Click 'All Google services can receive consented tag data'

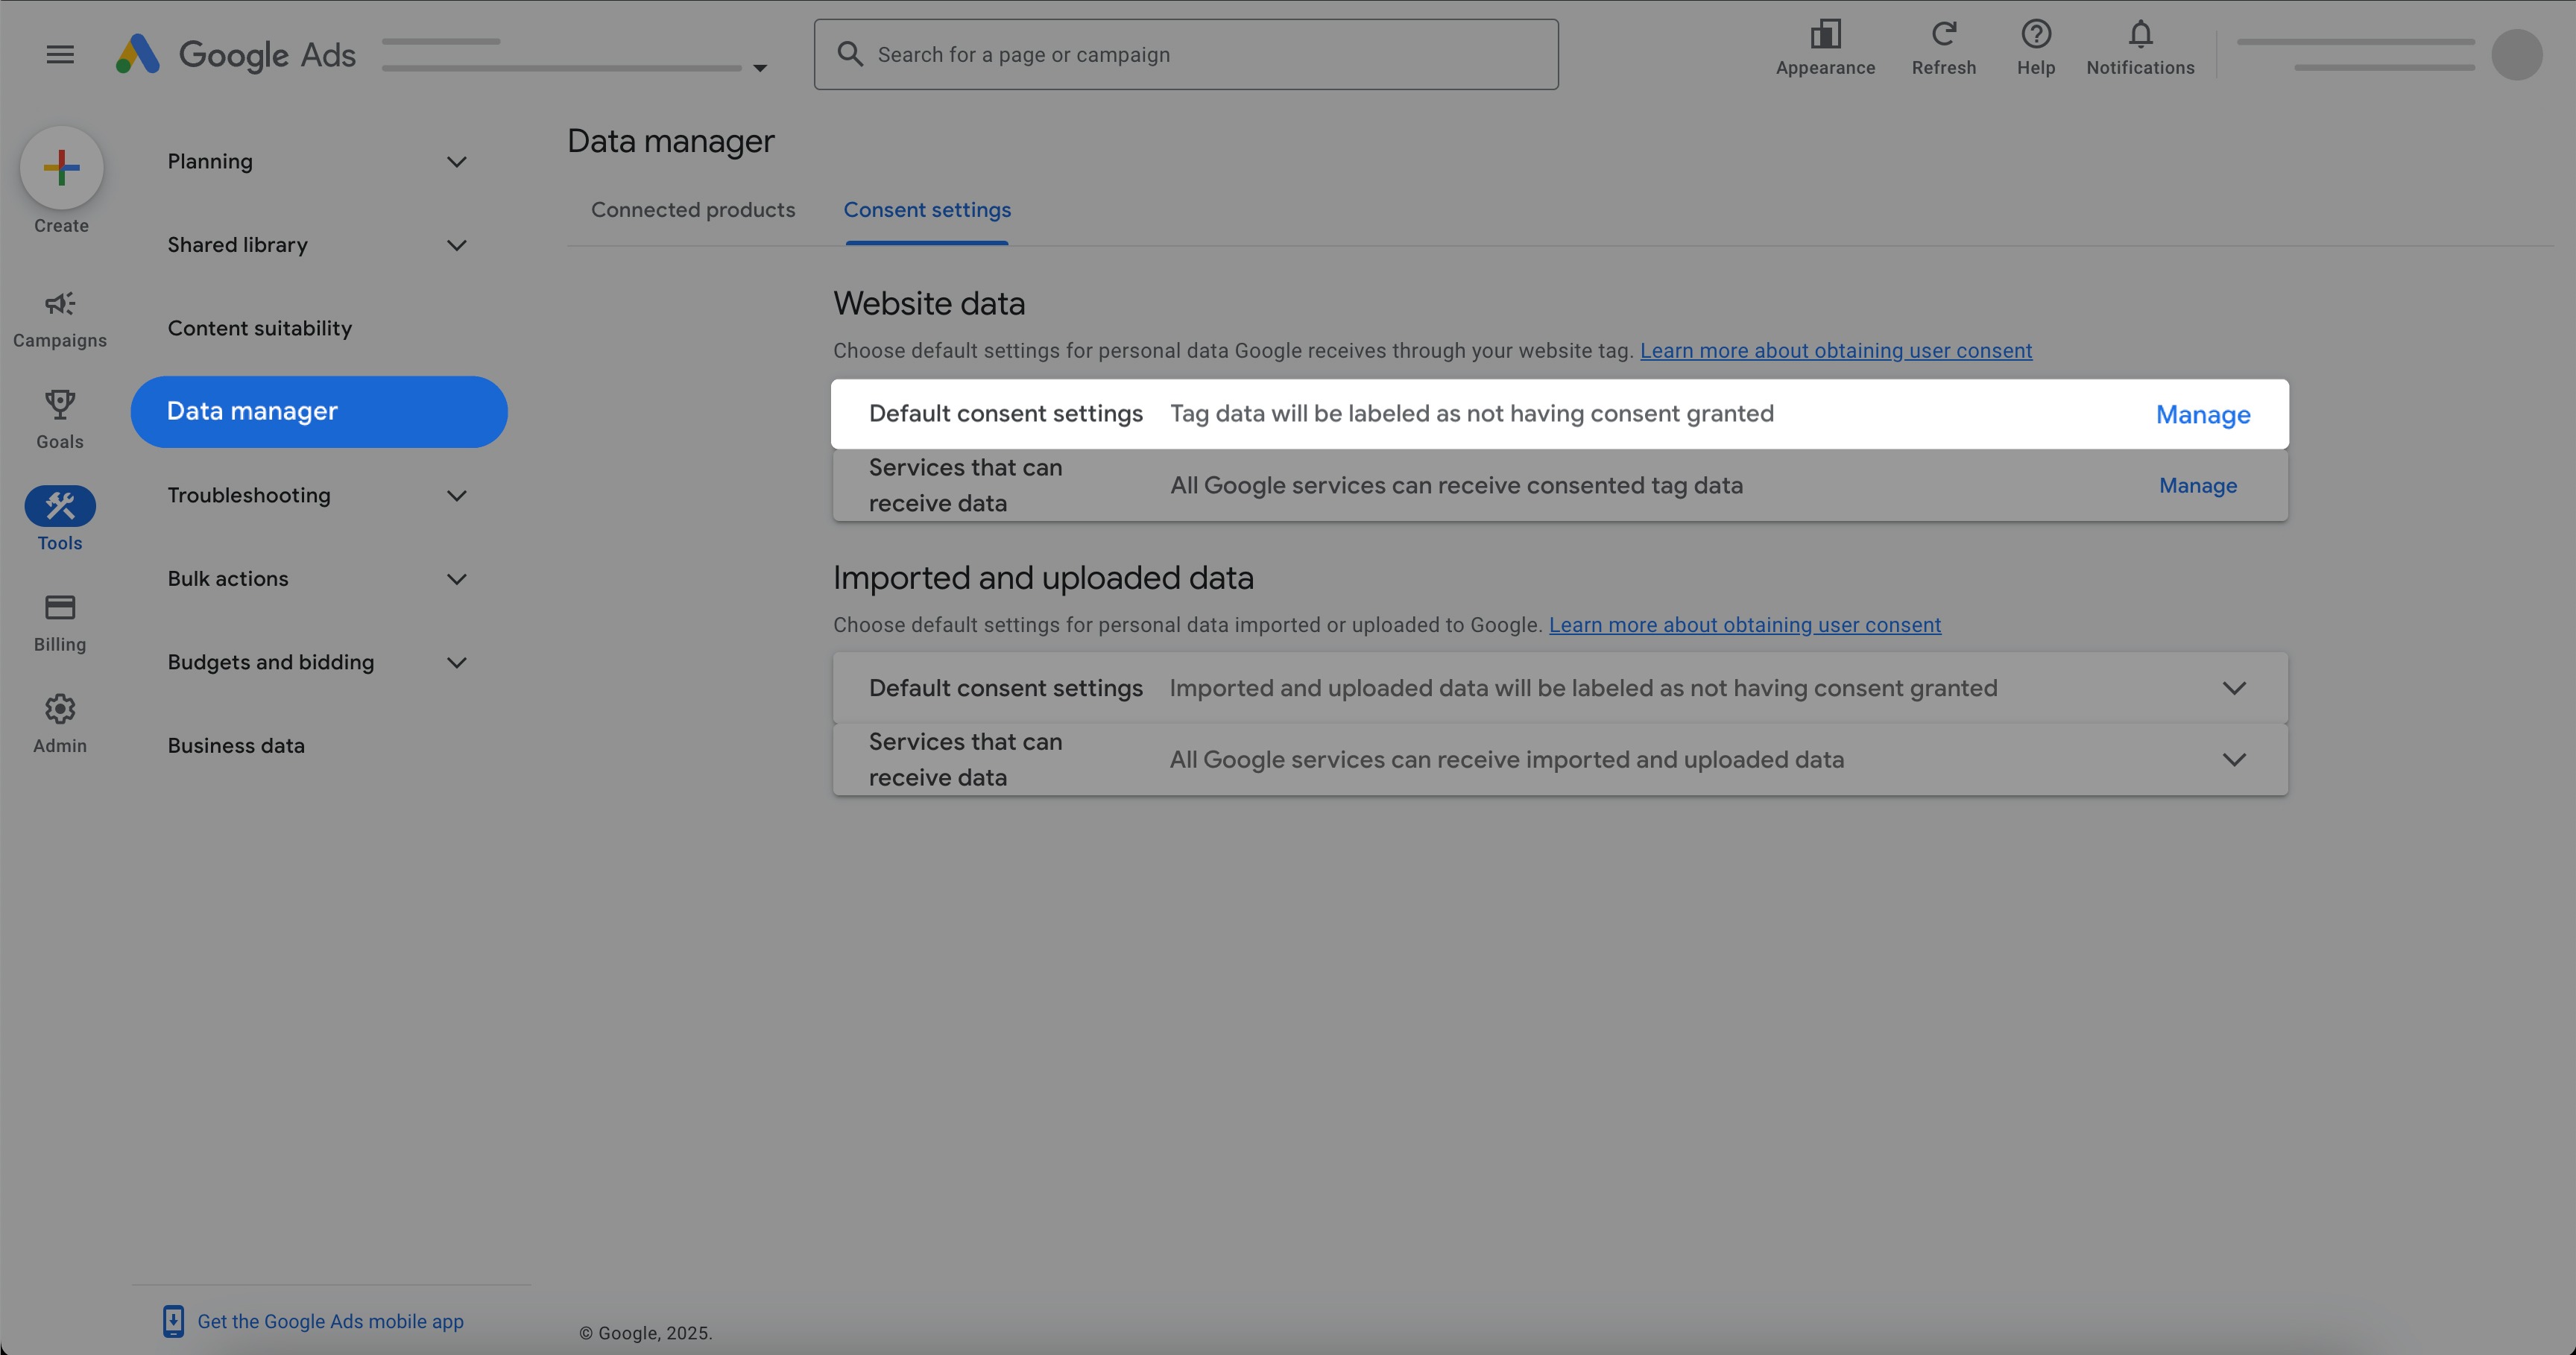point(1456,485)
